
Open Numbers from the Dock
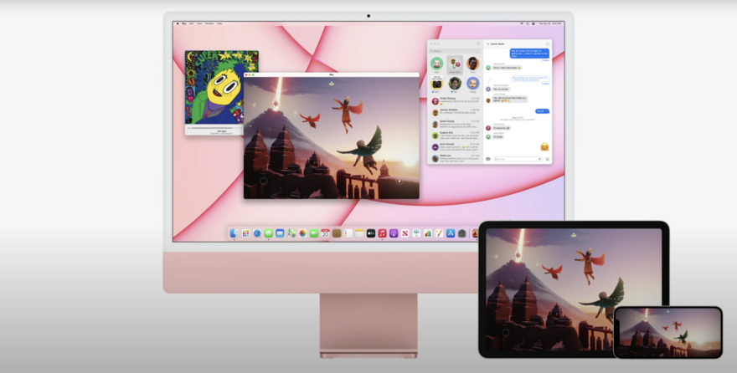coord(428,233)
